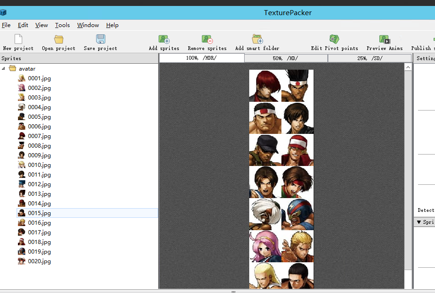Screen dimensions: 435x293
Task: Click the Settings panel header
Action: pyautogui.click(x=424, y=58)
